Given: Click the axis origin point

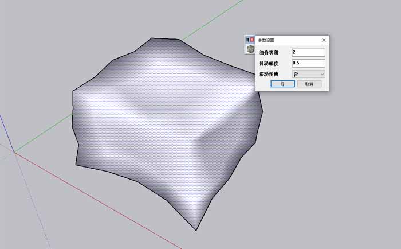Looking at the screenshot, I should [x=14, y=152].
